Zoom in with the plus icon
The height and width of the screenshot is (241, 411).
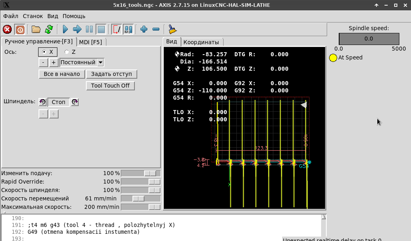pos(144,29)
